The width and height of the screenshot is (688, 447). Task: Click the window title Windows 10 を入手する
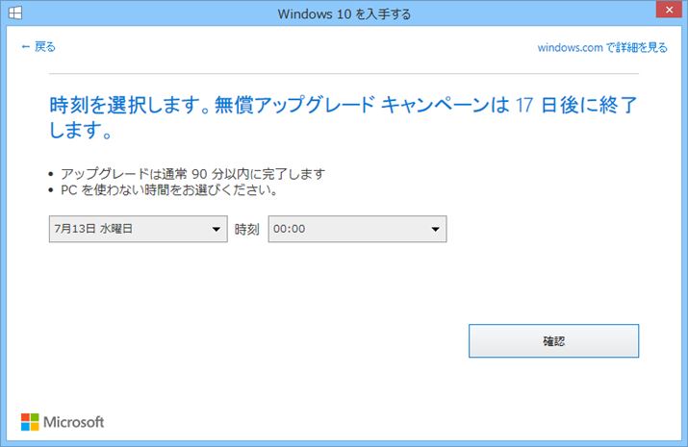(344, 14)
